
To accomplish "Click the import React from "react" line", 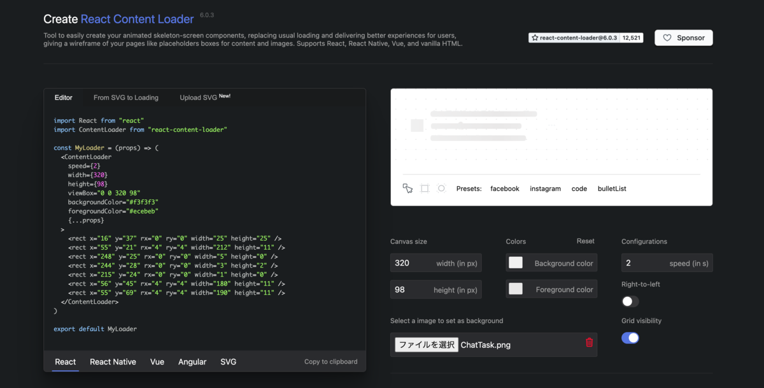I will point(99,120).
